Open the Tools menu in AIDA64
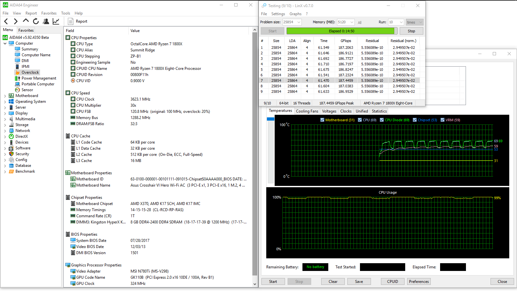 point(66,13)
